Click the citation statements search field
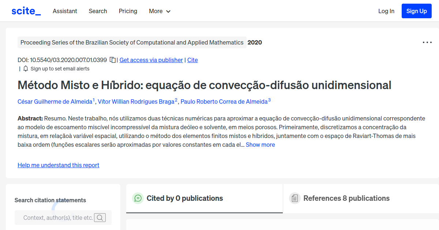 pyautogui.click(x=59, y=217)
